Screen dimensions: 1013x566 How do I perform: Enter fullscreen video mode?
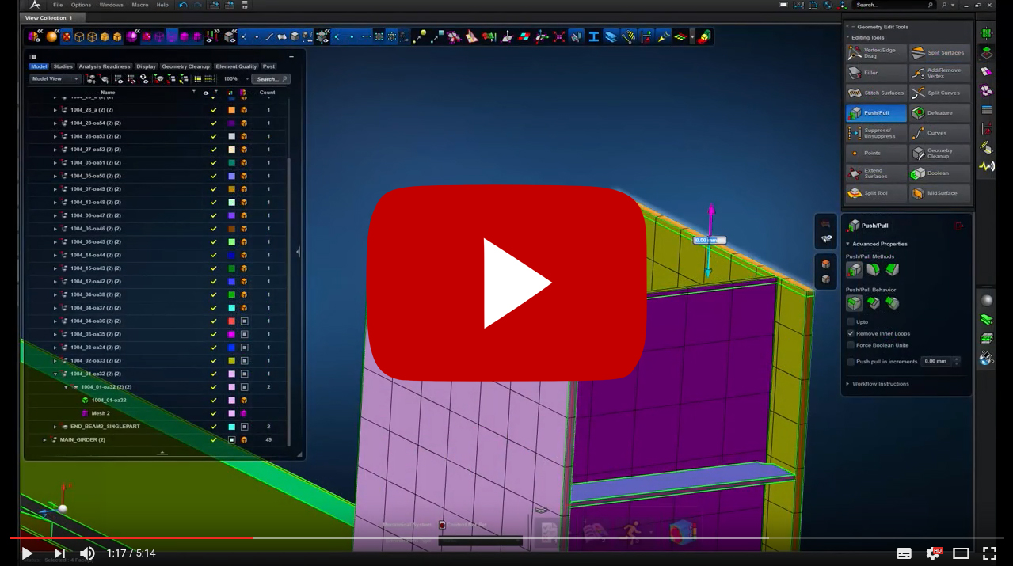click(989, 553)
